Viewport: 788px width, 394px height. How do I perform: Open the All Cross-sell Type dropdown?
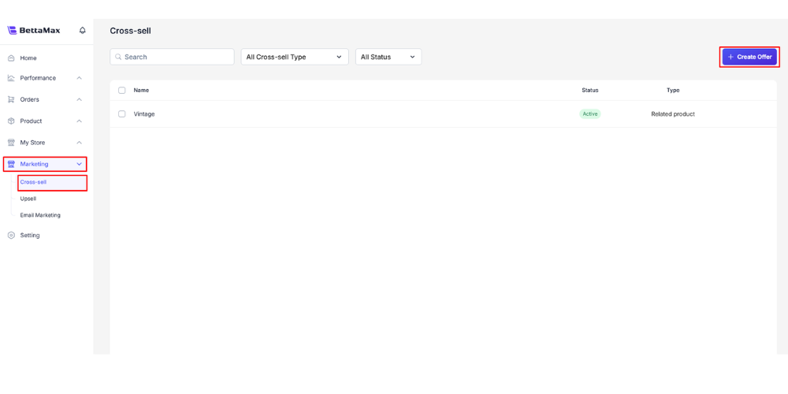295,57
